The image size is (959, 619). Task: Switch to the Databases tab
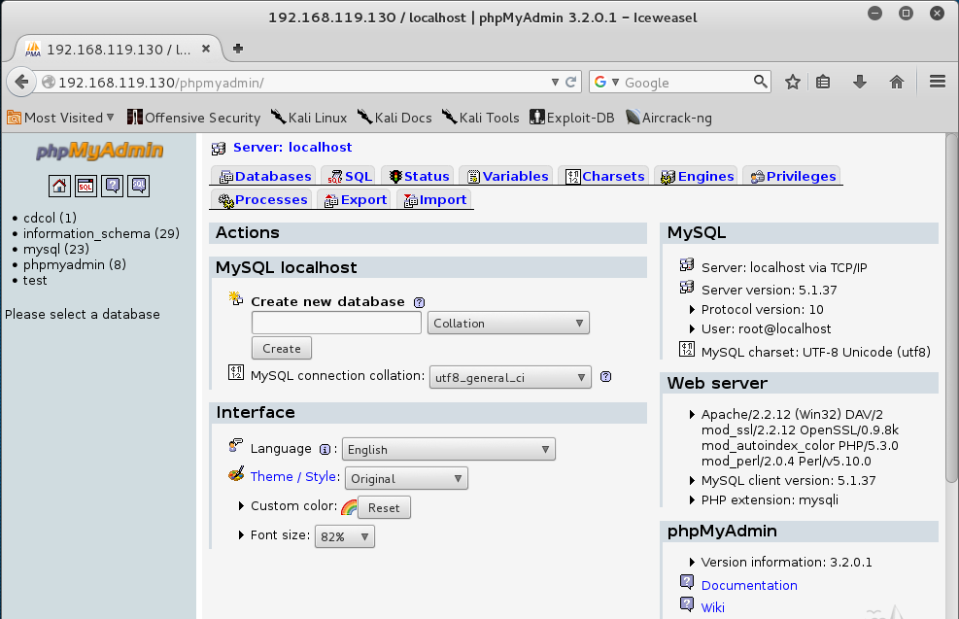pos(265,177)
